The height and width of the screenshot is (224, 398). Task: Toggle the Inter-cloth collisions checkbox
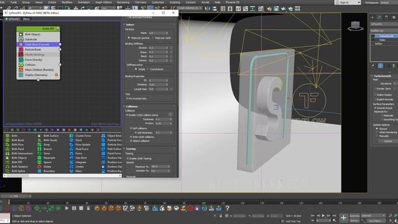pyautogui.click(x=131, y=137)
